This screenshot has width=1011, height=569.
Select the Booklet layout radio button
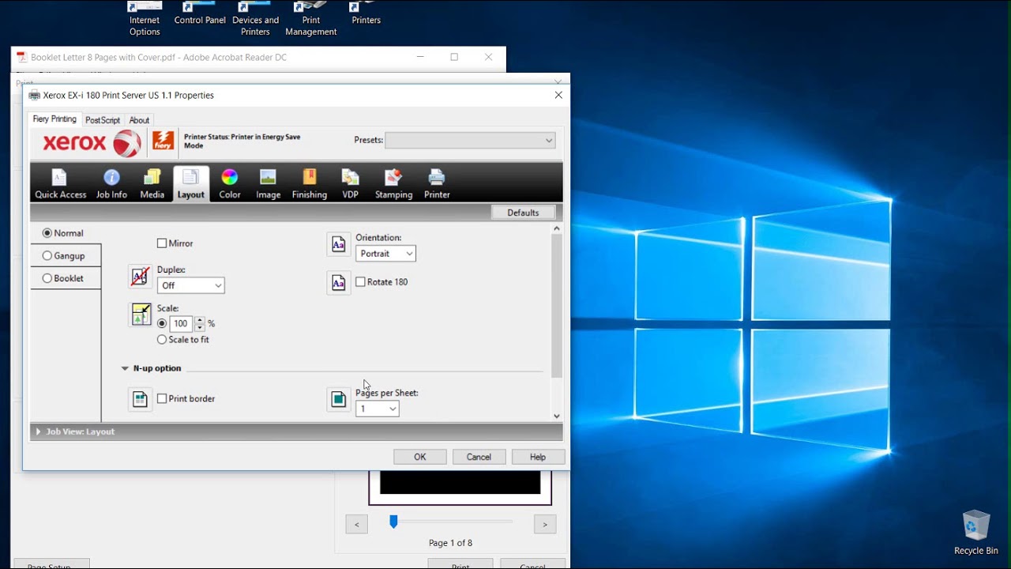pyautogui.click(x=47, y=278)
